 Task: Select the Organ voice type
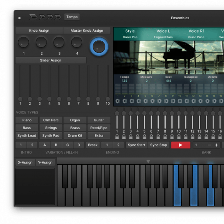[x=75, y=120]
